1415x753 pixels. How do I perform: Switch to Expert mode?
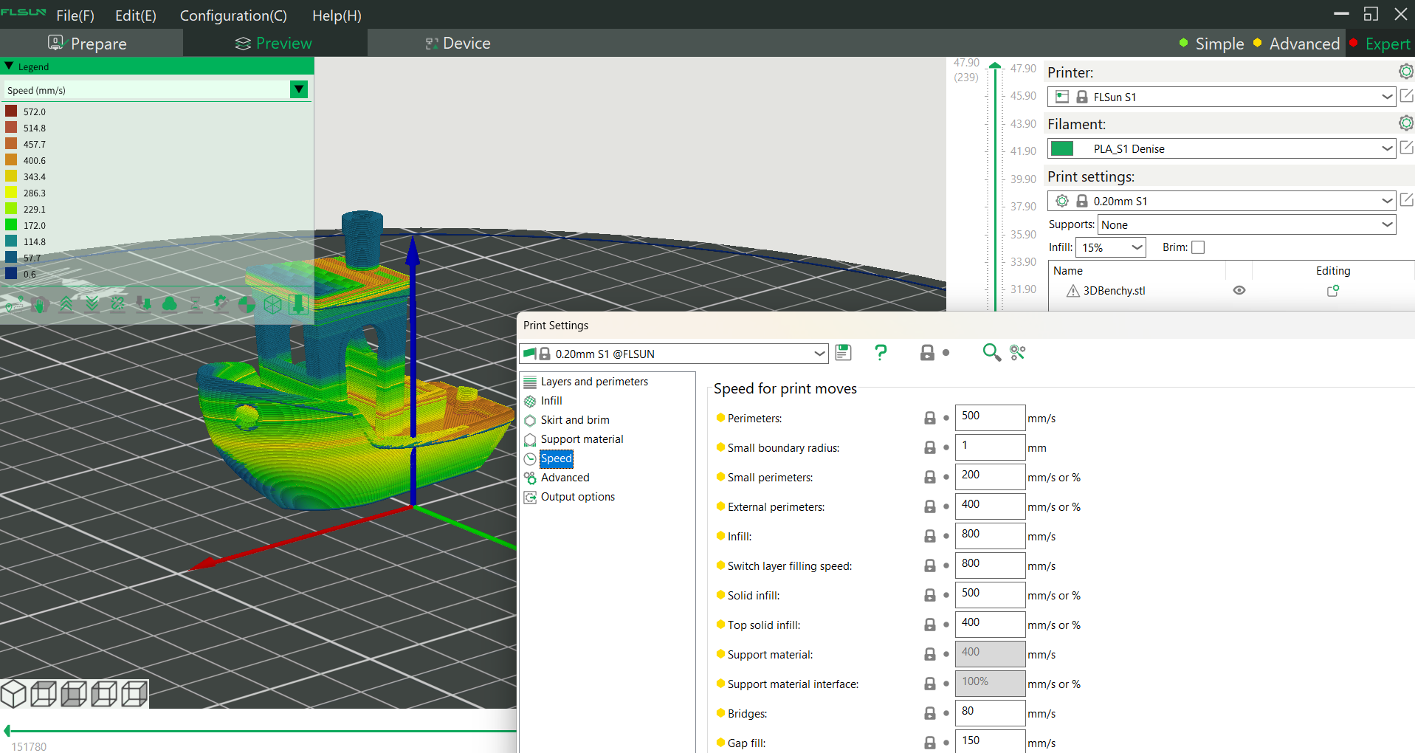[1380, 44]
